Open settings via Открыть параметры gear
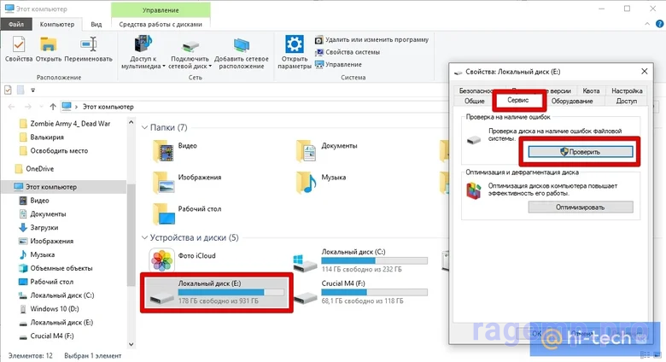The height and width of the screenshot is (362, 666). pos(295,44)
